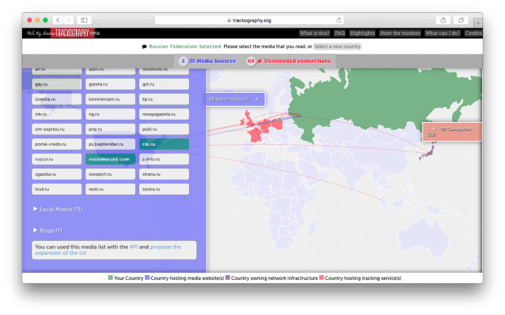Select the sgazeta.ru media source
505x315 pixels.
[56, 174]
